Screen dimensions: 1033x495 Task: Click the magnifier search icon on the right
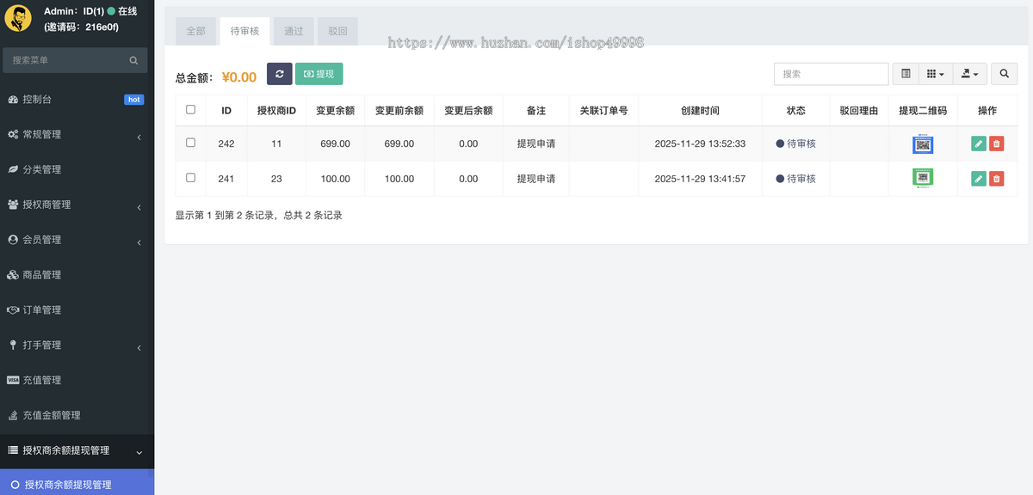[x=1004, y=74]
